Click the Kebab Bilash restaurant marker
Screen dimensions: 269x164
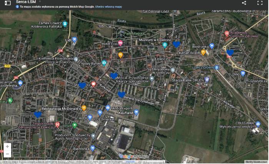click(x=203, y=52)
